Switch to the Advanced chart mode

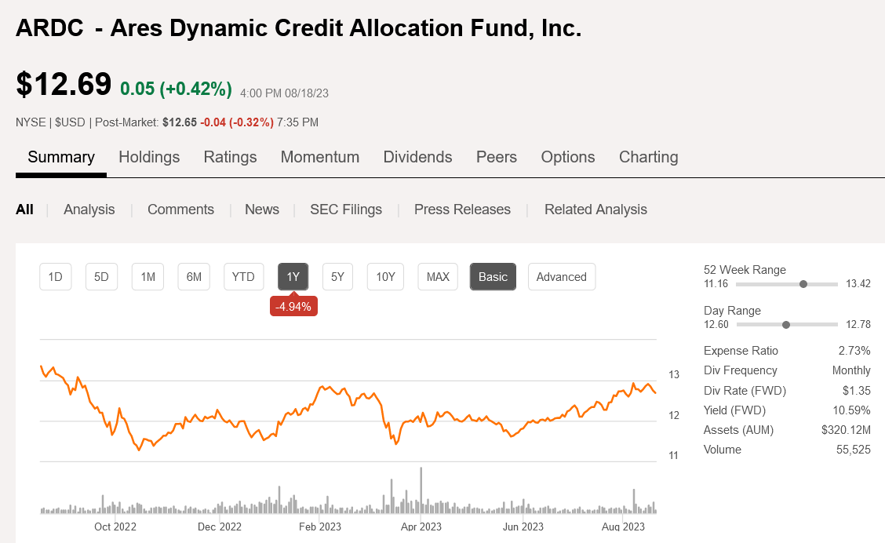[x=562, y=276]
